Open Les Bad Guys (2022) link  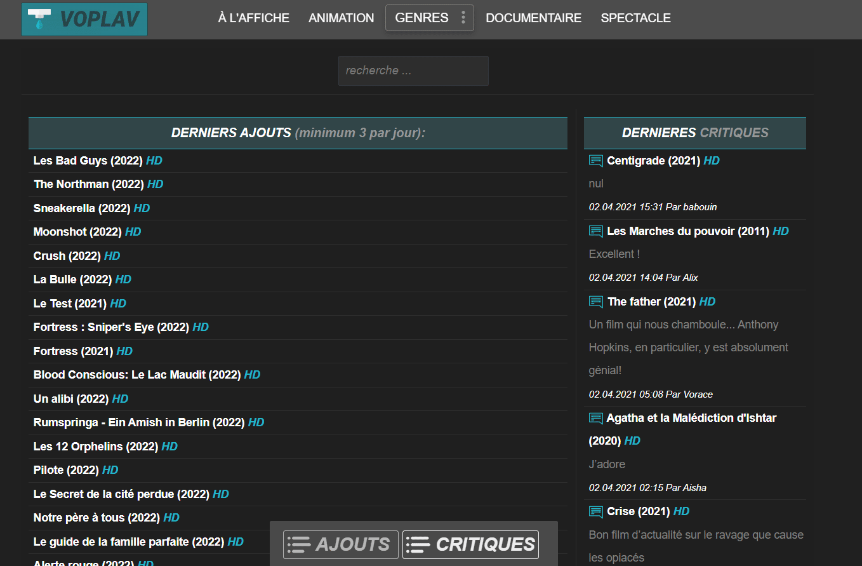[x=88, y=161]
